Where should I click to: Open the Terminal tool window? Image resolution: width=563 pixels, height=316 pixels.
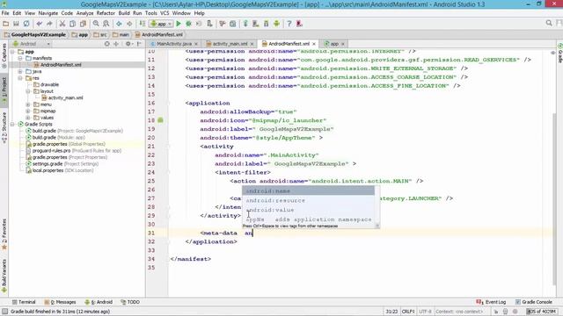pyautogui.click(x=24, y=302)
